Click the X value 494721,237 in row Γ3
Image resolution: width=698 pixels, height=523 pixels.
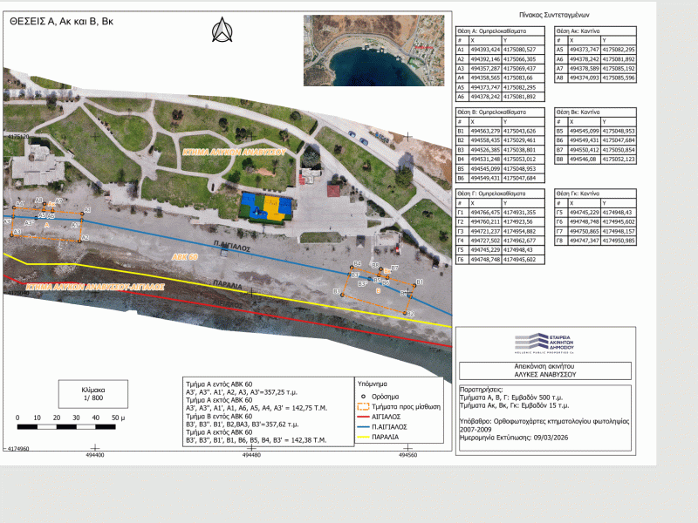(x=485, y=231)
